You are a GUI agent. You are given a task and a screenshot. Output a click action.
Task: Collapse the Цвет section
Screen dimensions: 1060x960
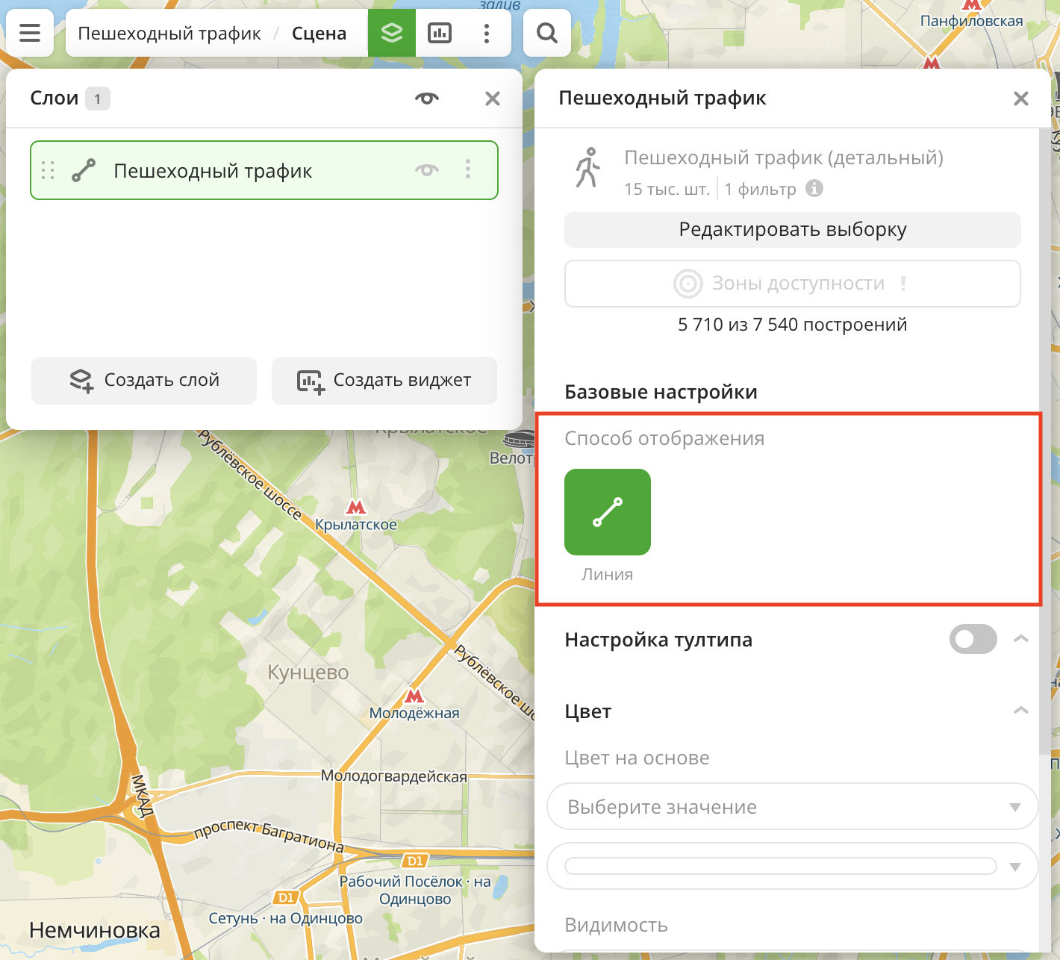(1020, 711)
